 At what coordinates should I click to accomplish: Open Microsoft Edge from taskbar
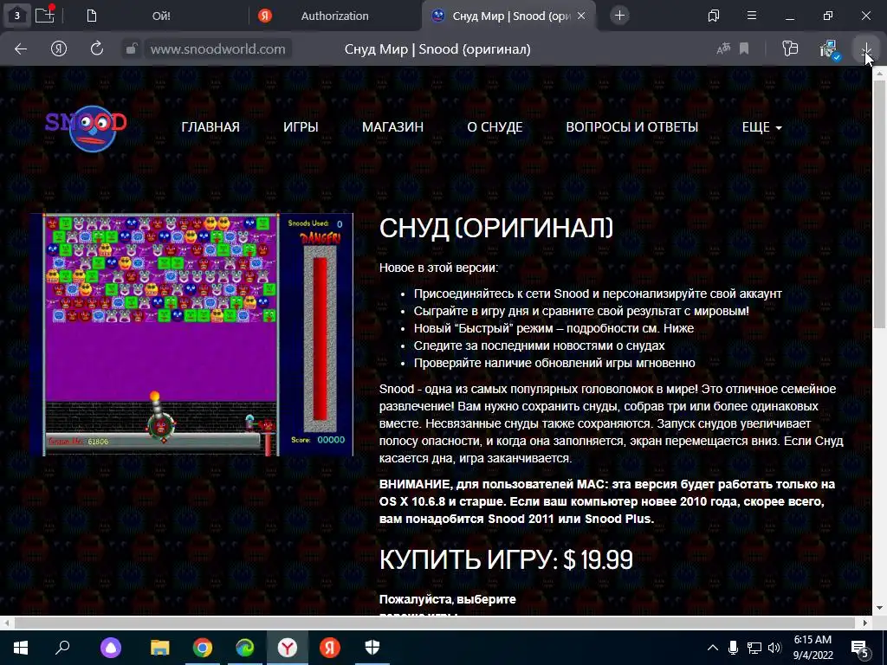245,648
